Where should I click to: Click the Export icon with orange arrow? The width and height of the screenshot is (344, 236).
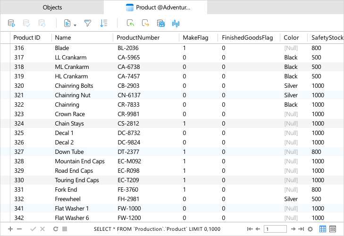click(145, 23)
